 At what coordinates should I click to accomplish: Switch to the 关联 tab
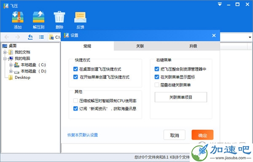[x=140, y=46]
